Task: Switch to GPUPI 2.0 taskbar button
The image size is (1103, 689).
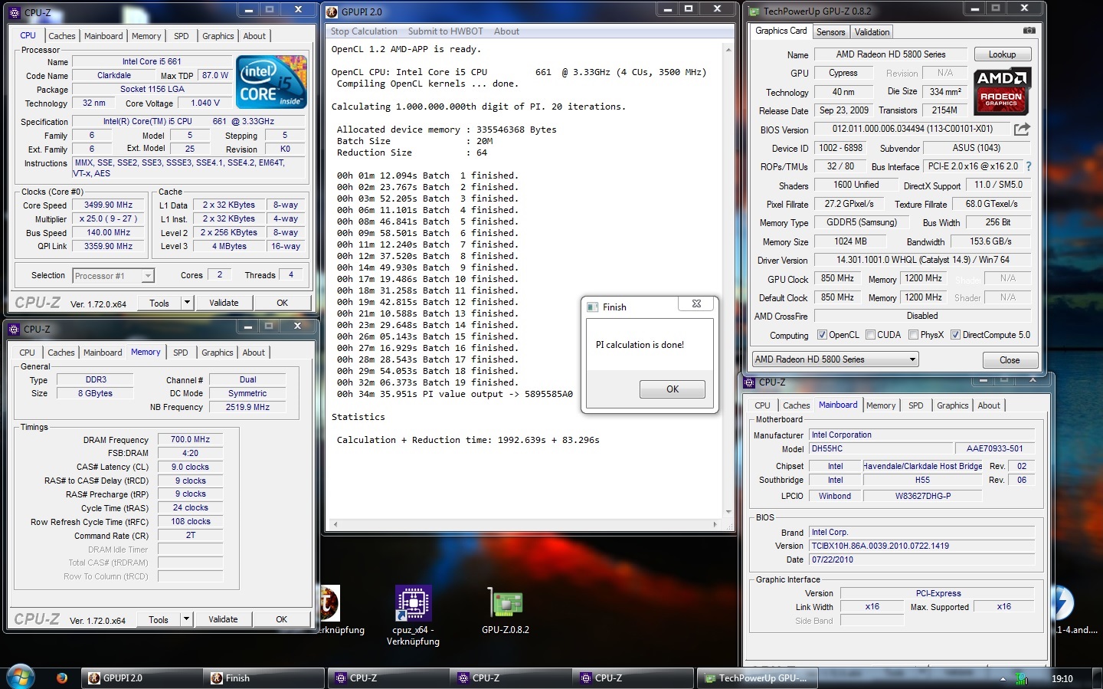Action: pyautogui.click(x=144, y=678)
